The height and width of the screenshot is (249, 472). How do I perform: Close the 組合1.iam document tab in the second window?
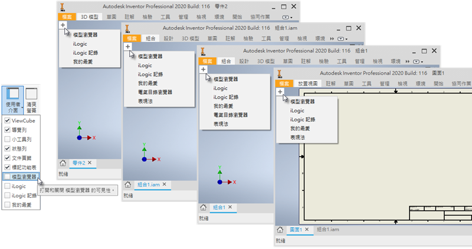click(165, 184)
